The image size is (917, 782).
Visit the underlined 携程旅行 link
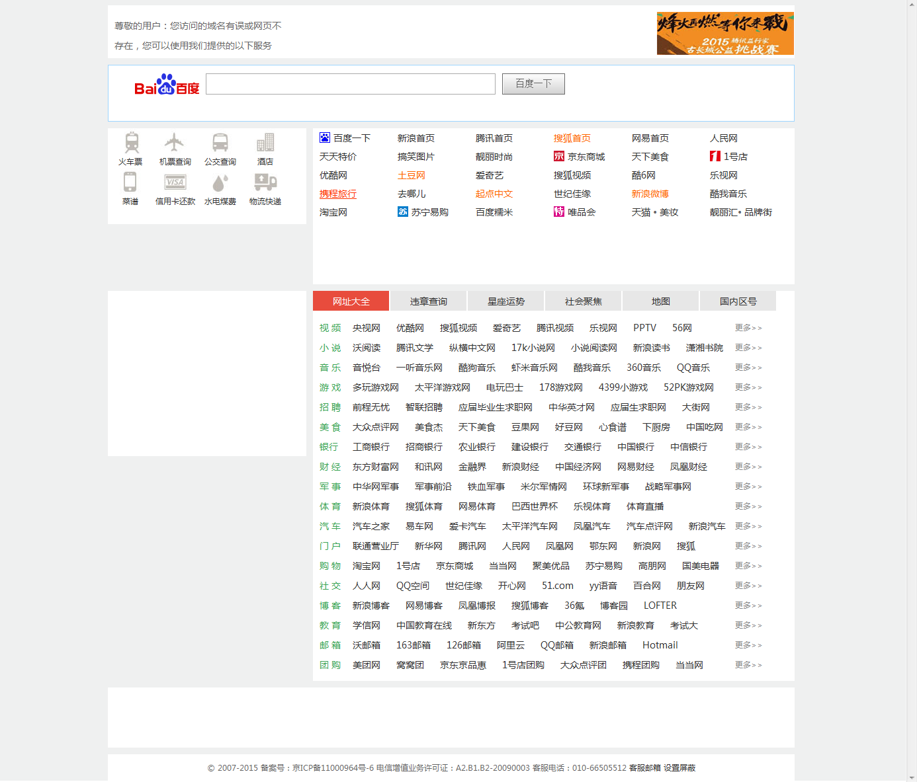[x=338, y=194]
